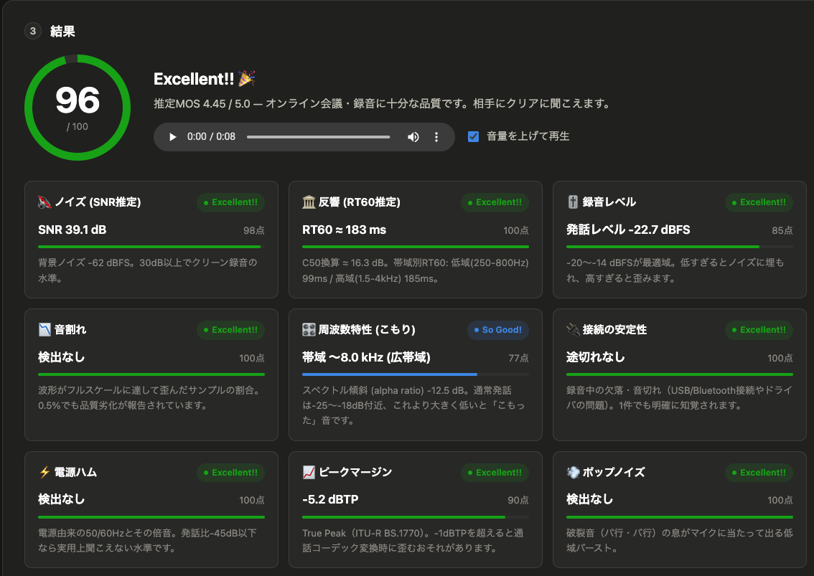
Task: Click the ポップノイズ wind icon
Action: [x=573, y=472]
